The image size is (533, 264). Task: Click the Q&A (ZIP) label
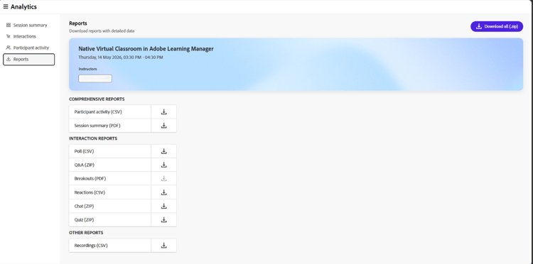pos(85,165)
